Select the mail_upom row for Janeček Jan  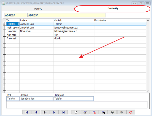coord(76,28)
